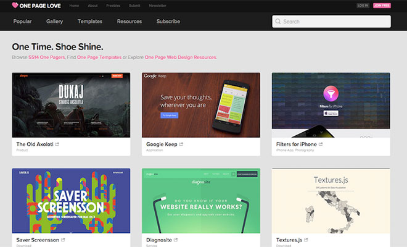Click The Old Axolotl title
407x247 pixels.
click(35, 144)
